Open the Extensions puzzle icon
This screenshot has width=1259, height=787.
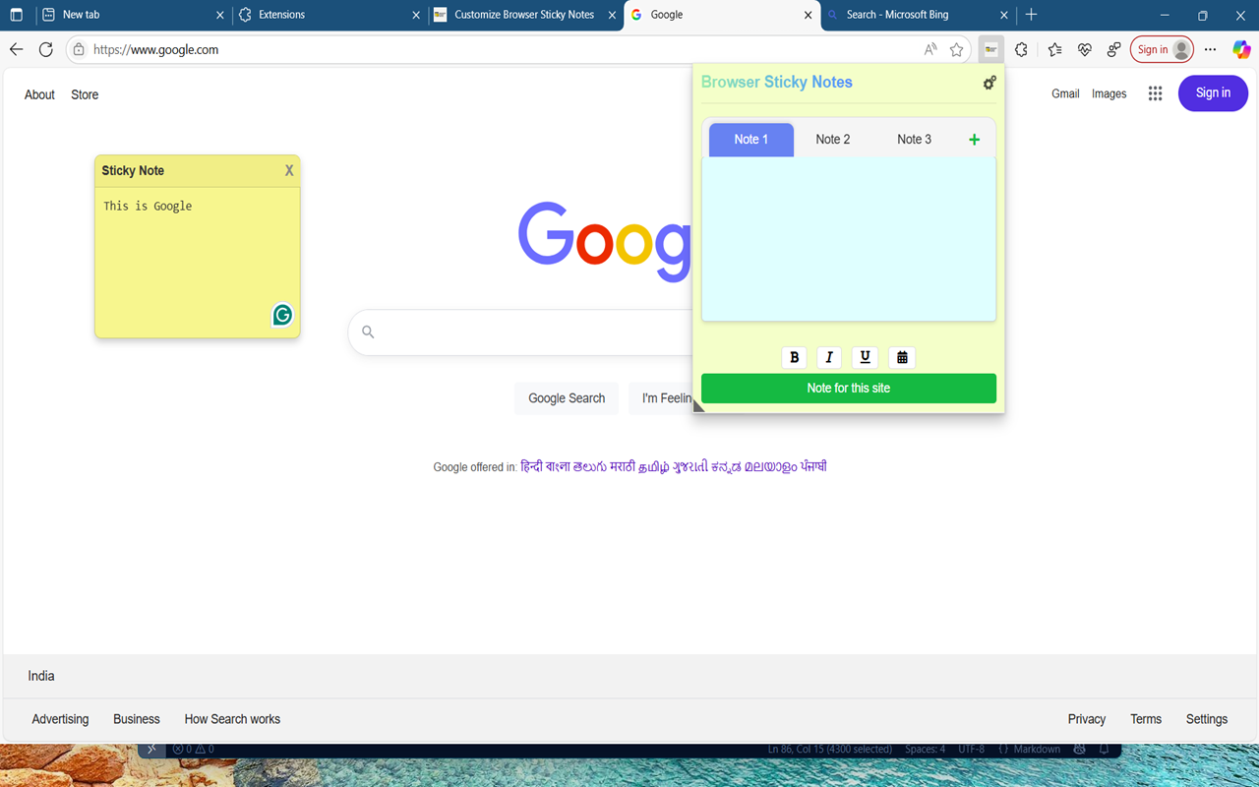(1021, 49)
